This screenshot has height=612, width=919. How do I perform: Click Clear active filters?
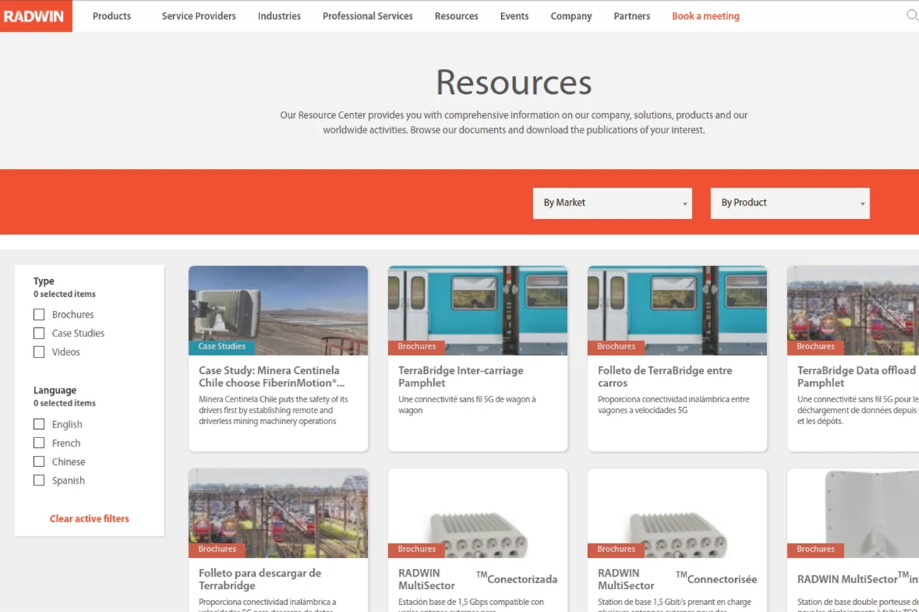89,519
